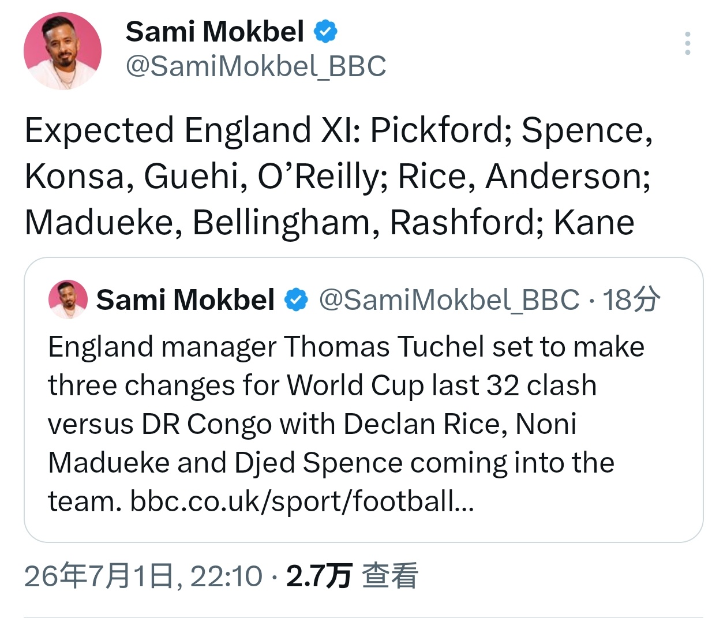Open the @SamiMokbel_BBC handle in quoted tweet
The width and height of the screenshot is (727, 618).
coord(449,300)
